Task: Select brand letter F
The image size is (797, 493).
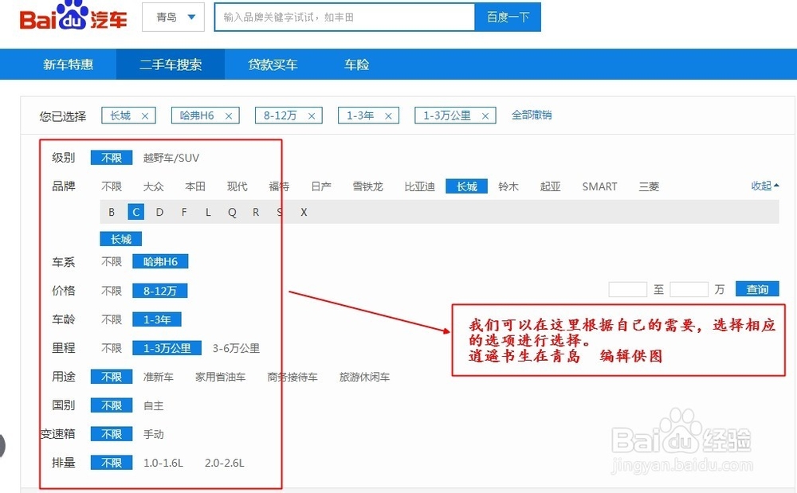Action: [184, 212]
